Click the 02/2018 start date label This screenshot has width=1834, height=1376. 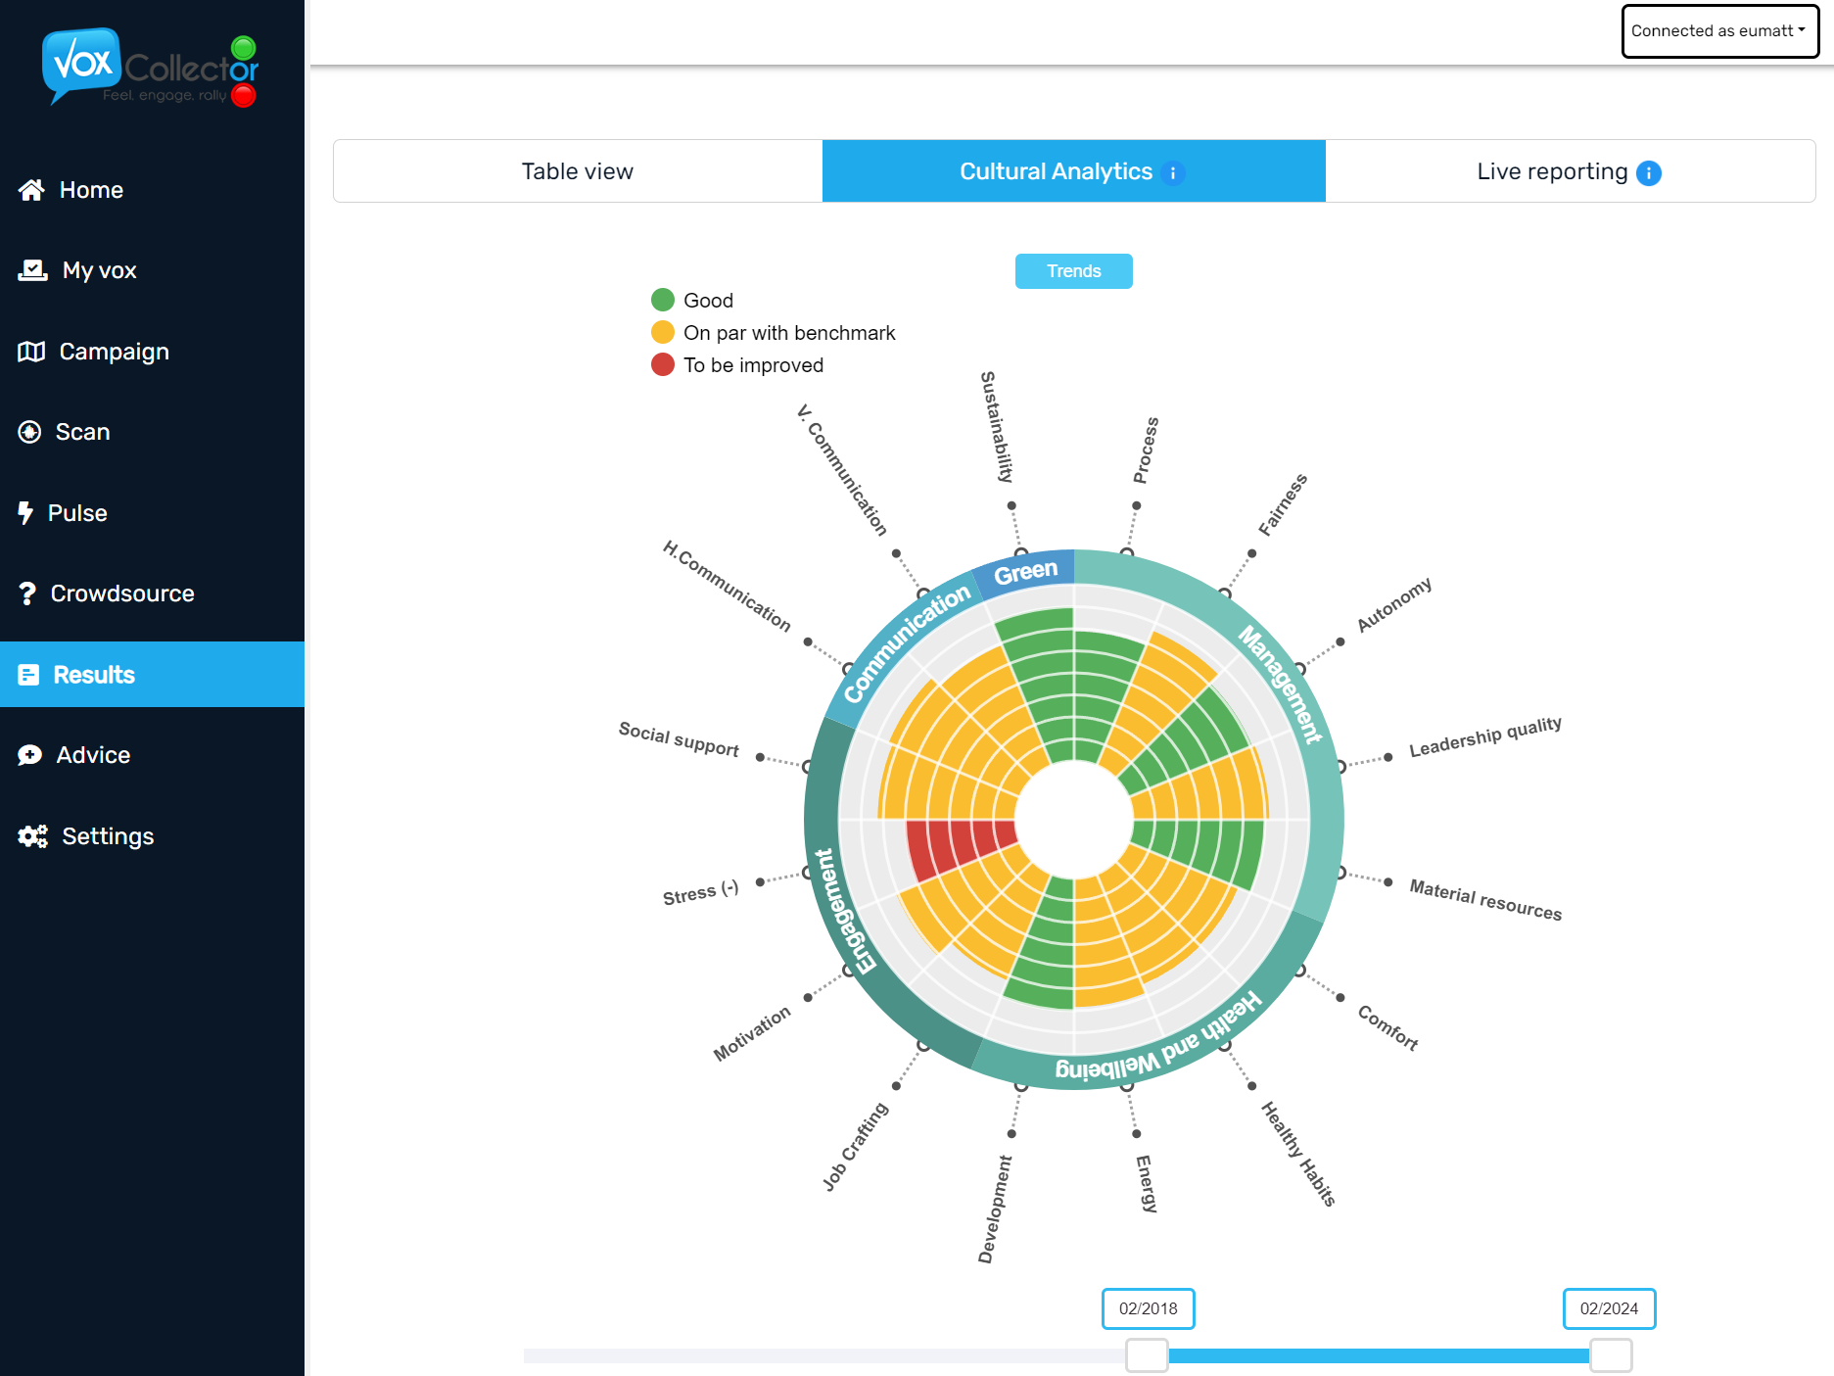[1149, 1309]
